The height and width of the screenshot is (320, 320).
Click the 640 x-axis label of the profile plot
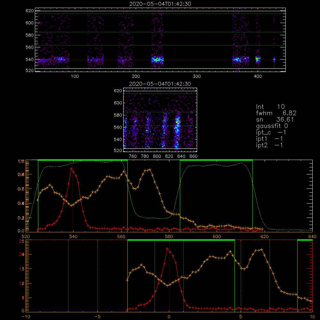tap(312, 236)
